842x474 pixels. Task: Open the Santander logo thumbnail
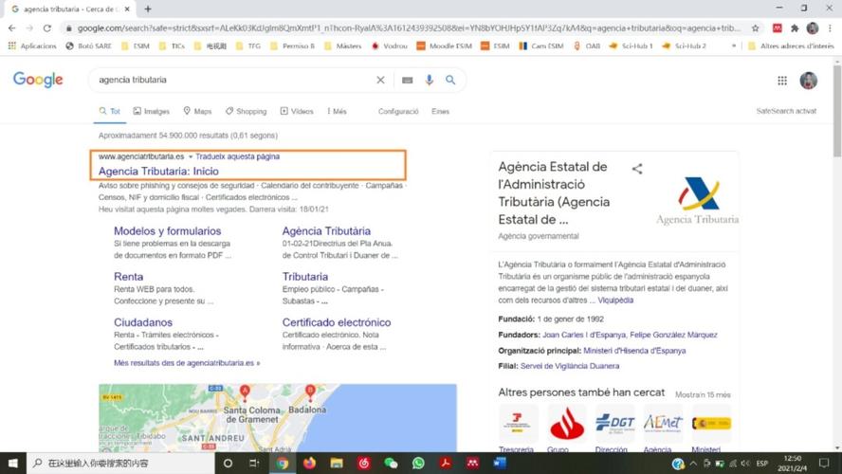click(567, 424)
